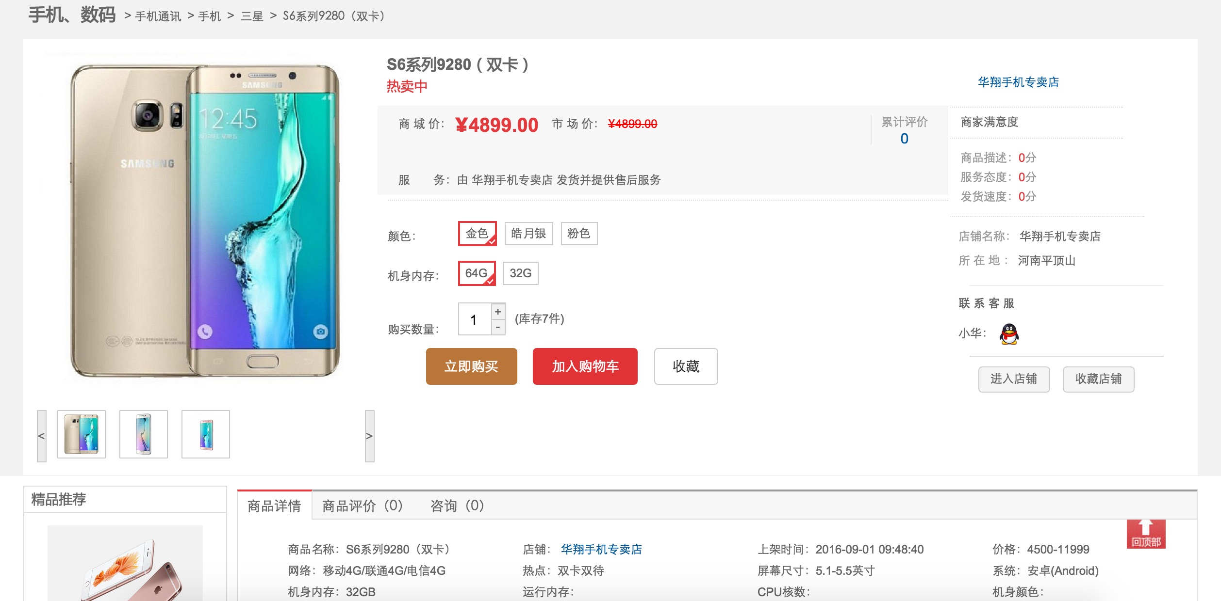This screenshot has width=1221, height=601.
Task: Show next thumbnails with right arrow
Action: point(369,436)
